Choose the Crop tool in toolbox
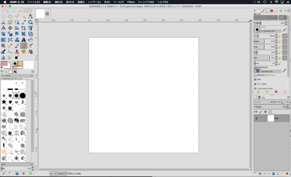Screen dimensions: 291x177 point(24,28)
